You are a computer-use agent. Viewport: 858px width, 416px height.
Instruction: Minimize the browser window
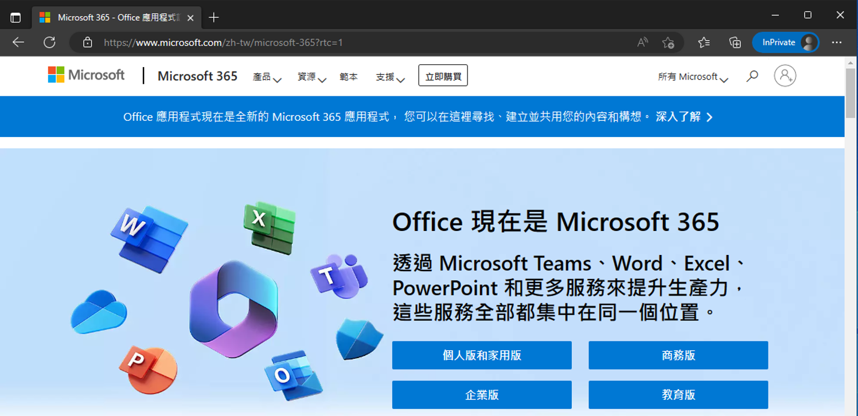click(x=775, y=15)
